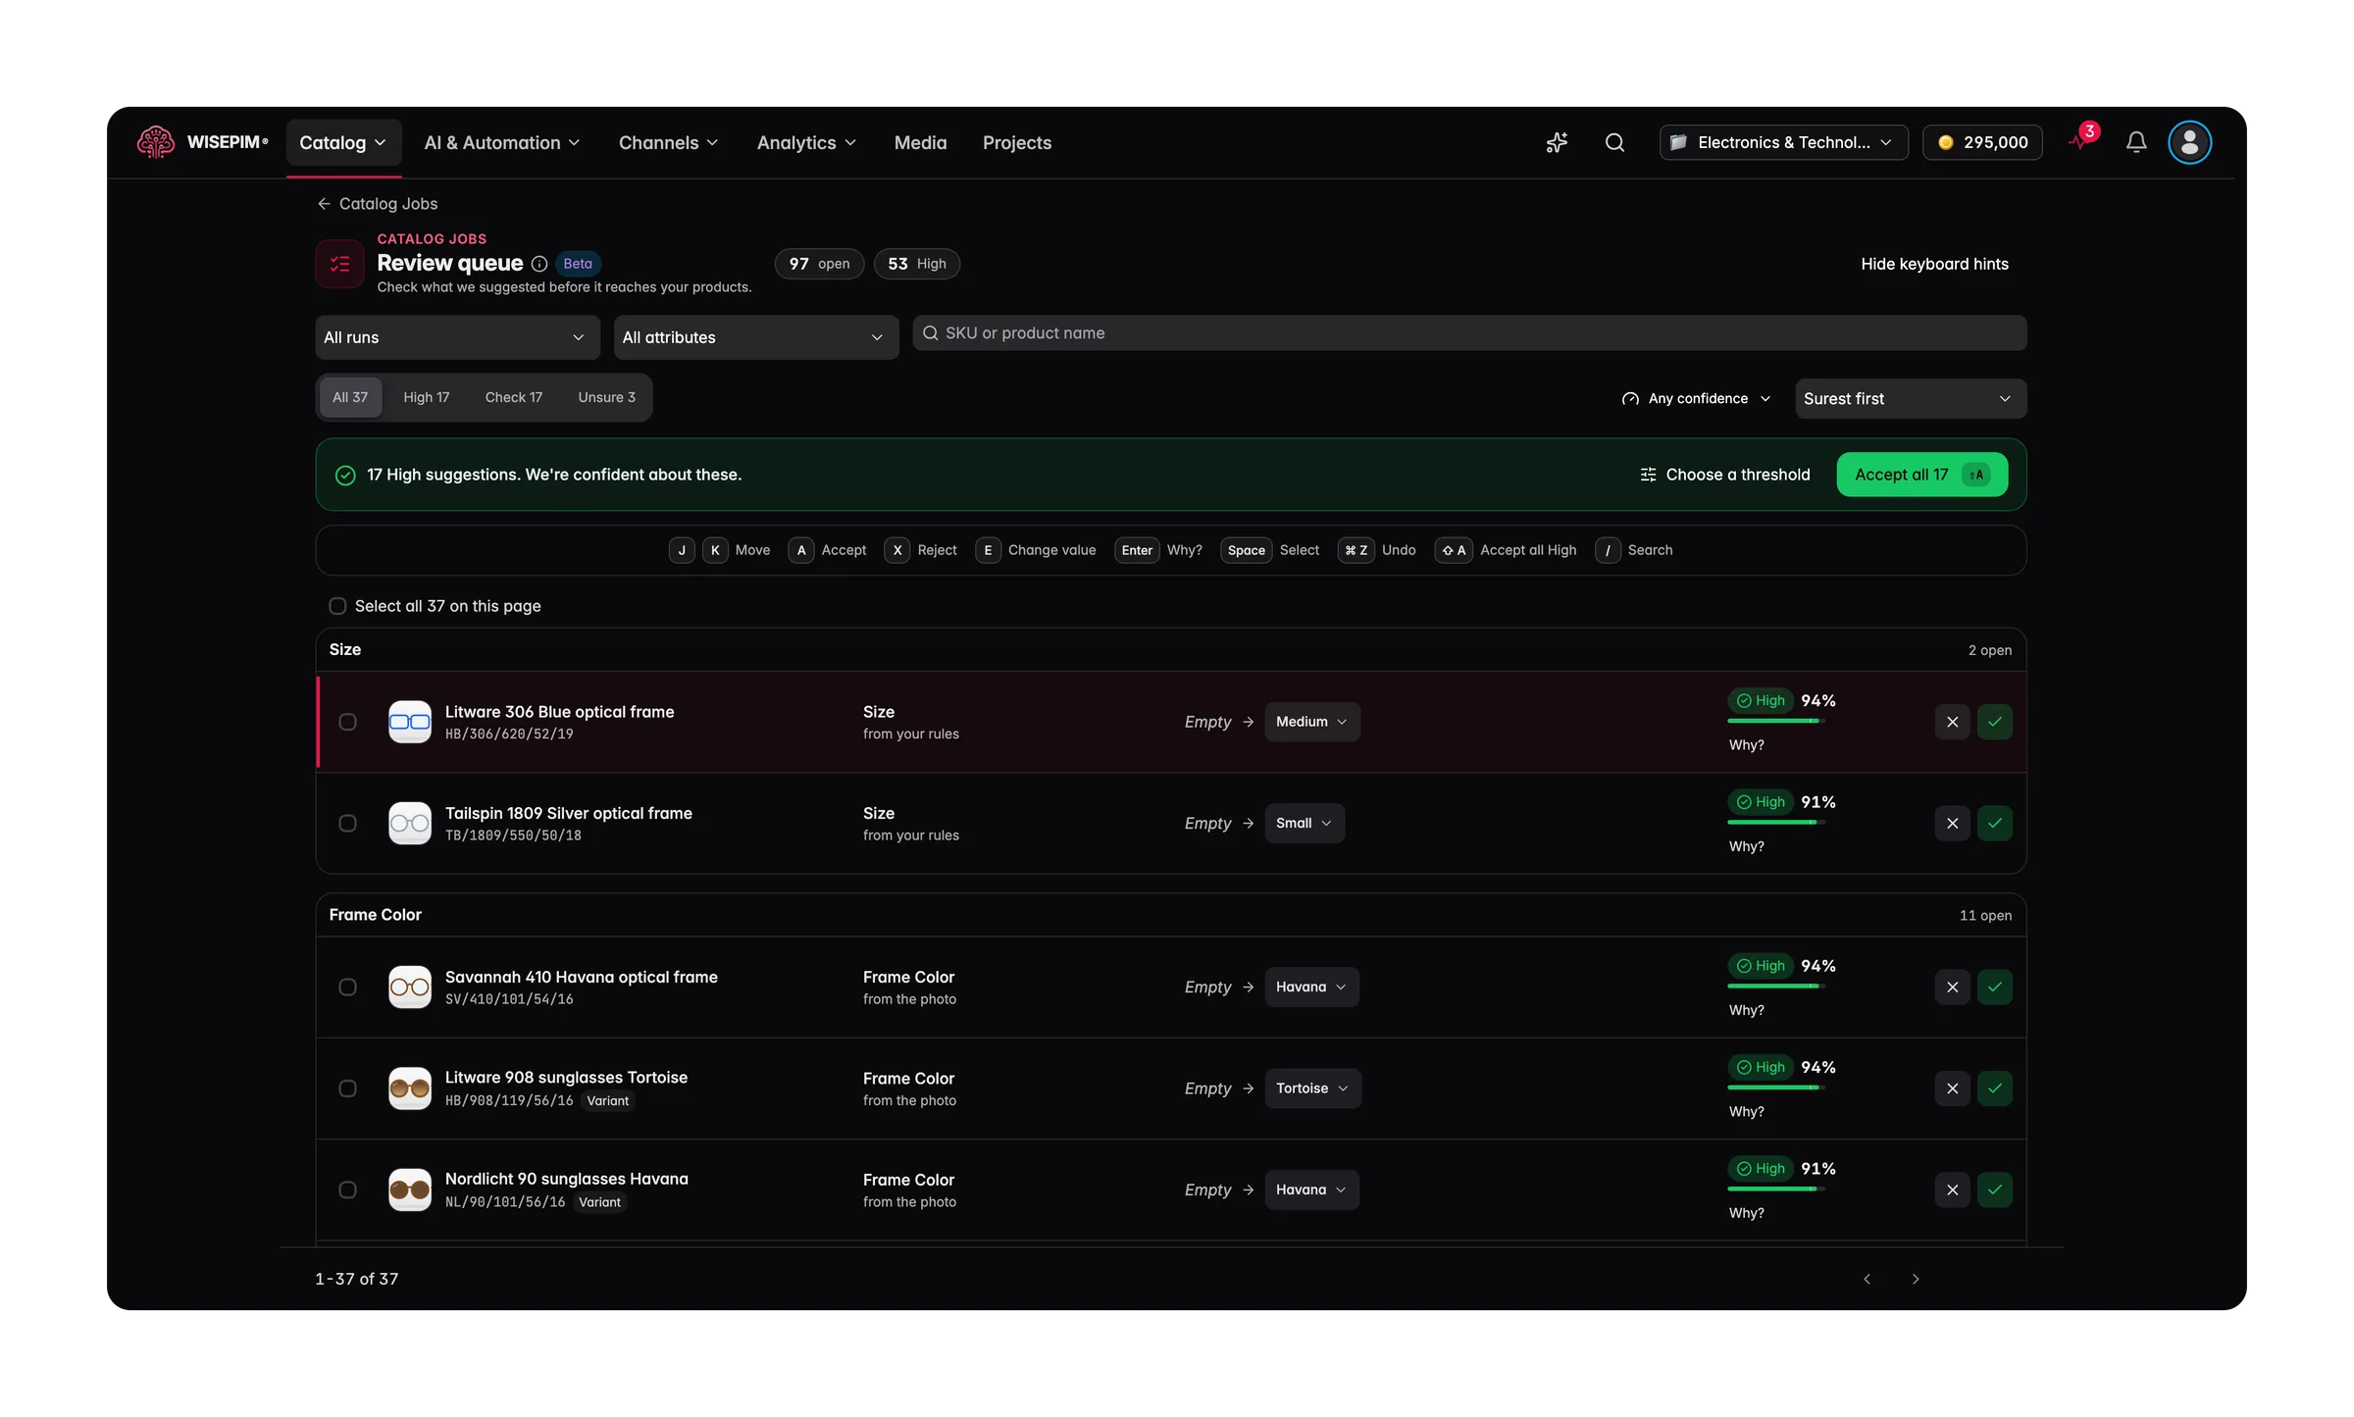Viewport: 2354px width, 1417px height.
Task: Open the Catalog menu
Action: pyautogui.click(x=343, y=143)
